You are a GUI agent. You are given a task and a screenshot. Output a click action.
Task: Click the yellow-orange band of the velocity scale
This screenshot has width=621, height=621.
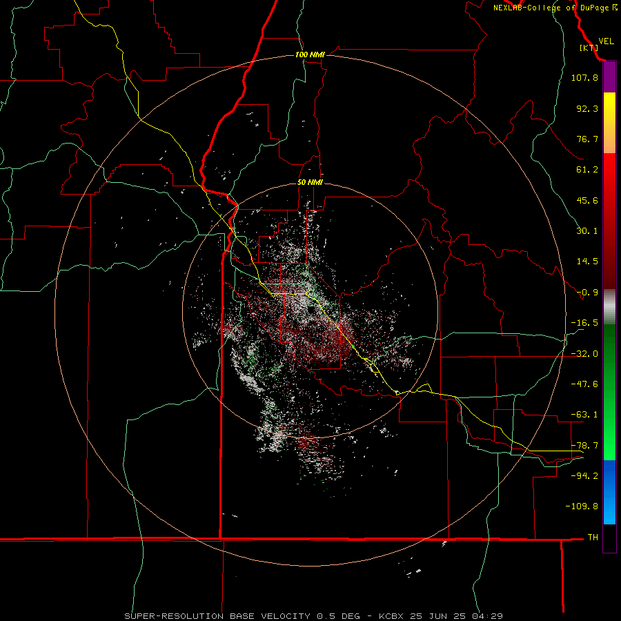click(609, 123)
